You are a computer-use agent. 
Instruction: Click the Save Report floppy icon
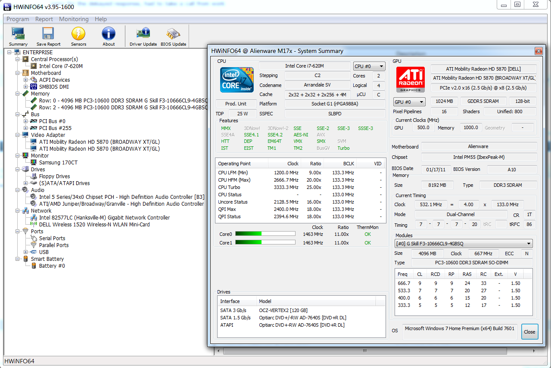tap(48, 34)
